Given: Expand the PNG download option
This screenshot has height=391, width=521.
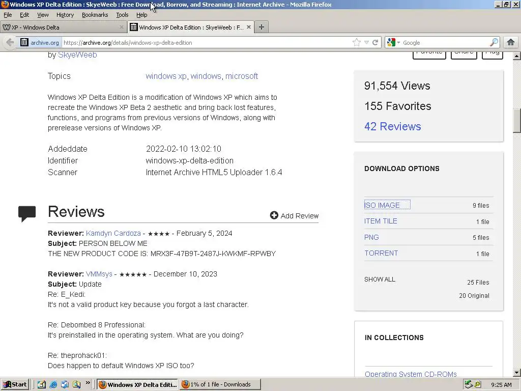Looking at the screenshot, I should coord(371,237).
